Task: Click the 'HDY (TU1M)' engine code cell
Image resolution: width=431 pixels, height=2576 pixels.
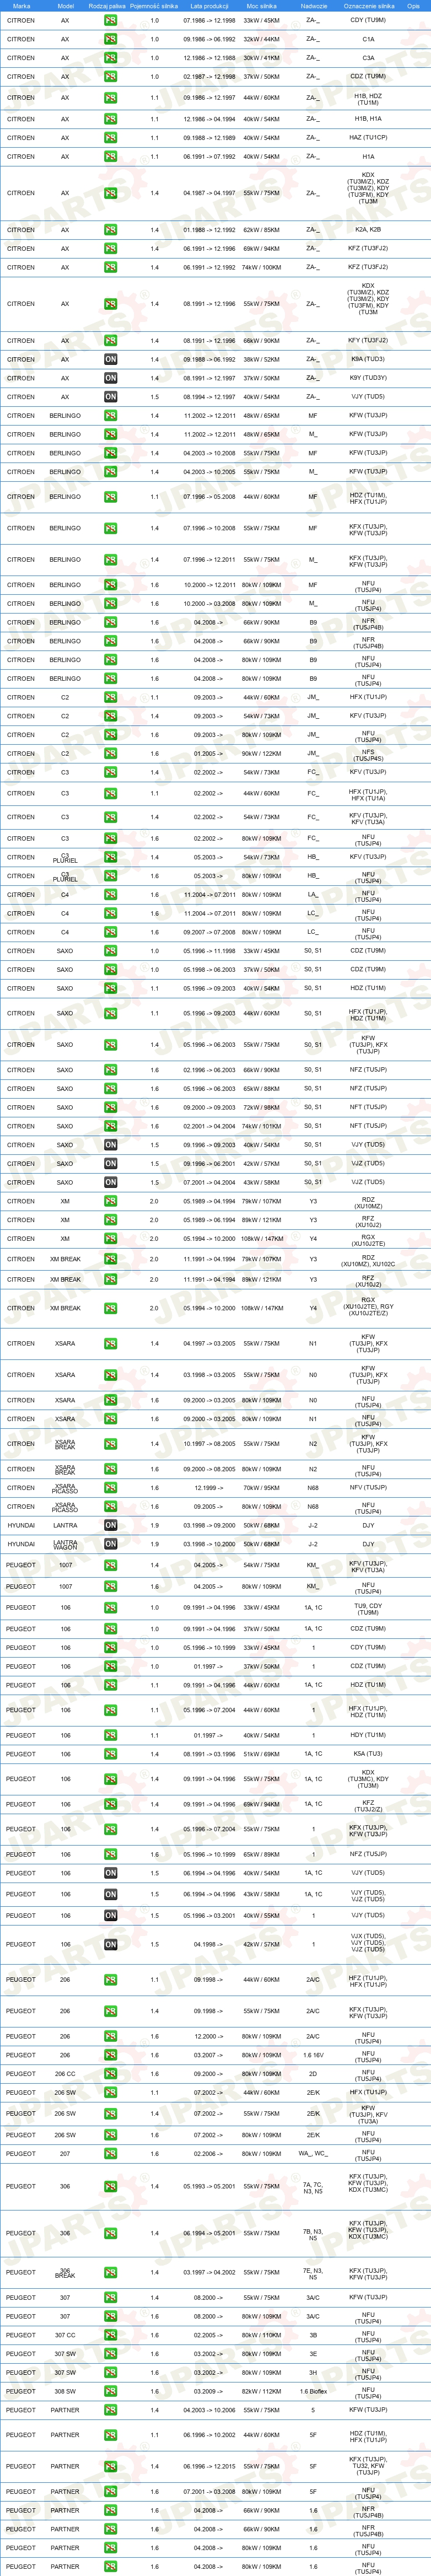Action: click(x=368, y=1735)
